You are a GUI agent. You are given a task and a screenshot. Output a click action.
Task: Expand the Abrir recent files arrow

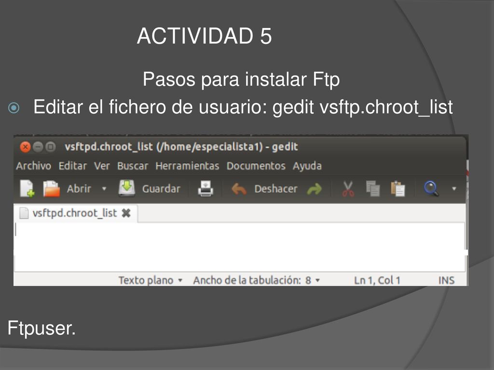(104, 189)
